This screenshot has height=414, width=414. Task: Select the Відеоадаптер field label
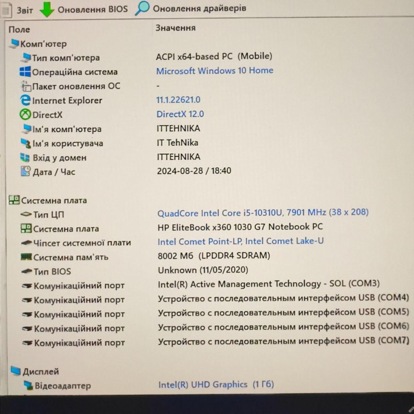(63, 386)
